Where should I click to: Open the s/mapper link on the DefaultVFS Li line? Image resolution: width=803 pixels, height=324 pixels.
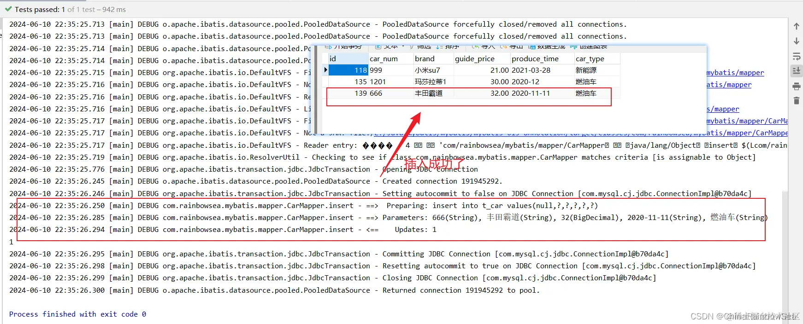click(x=723, y=109)
